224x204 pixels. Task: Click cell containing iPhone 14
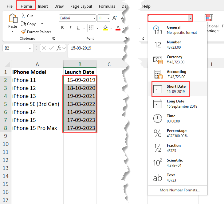click(x=37, y=112)
